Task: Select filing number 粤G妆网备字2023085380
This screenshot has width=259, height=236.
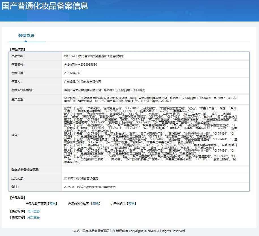Action: (x=80, y=65)
